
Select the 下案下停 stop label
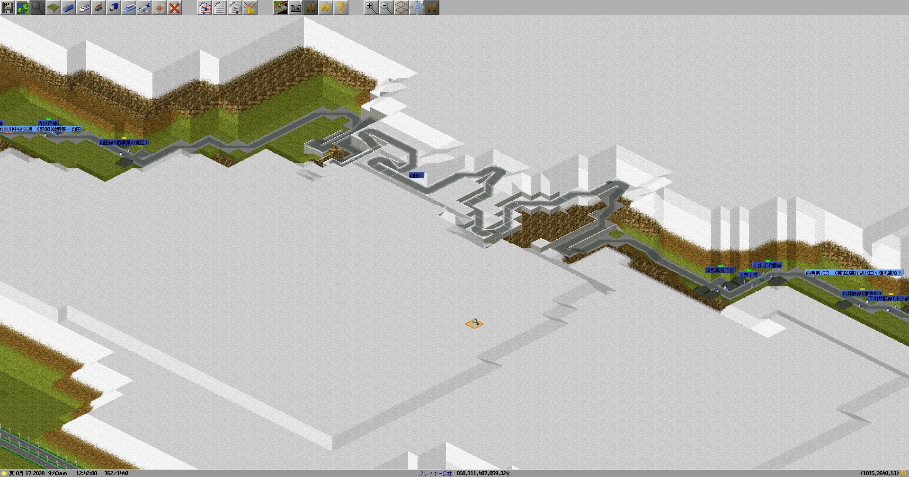pos(749,275)
